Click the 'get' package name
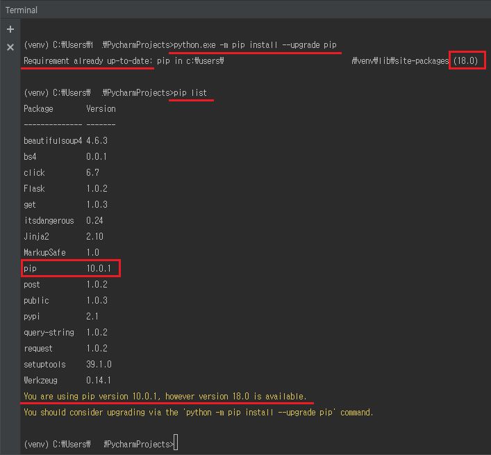The height and width of the screenshot is (455, 491). (30, 204)
